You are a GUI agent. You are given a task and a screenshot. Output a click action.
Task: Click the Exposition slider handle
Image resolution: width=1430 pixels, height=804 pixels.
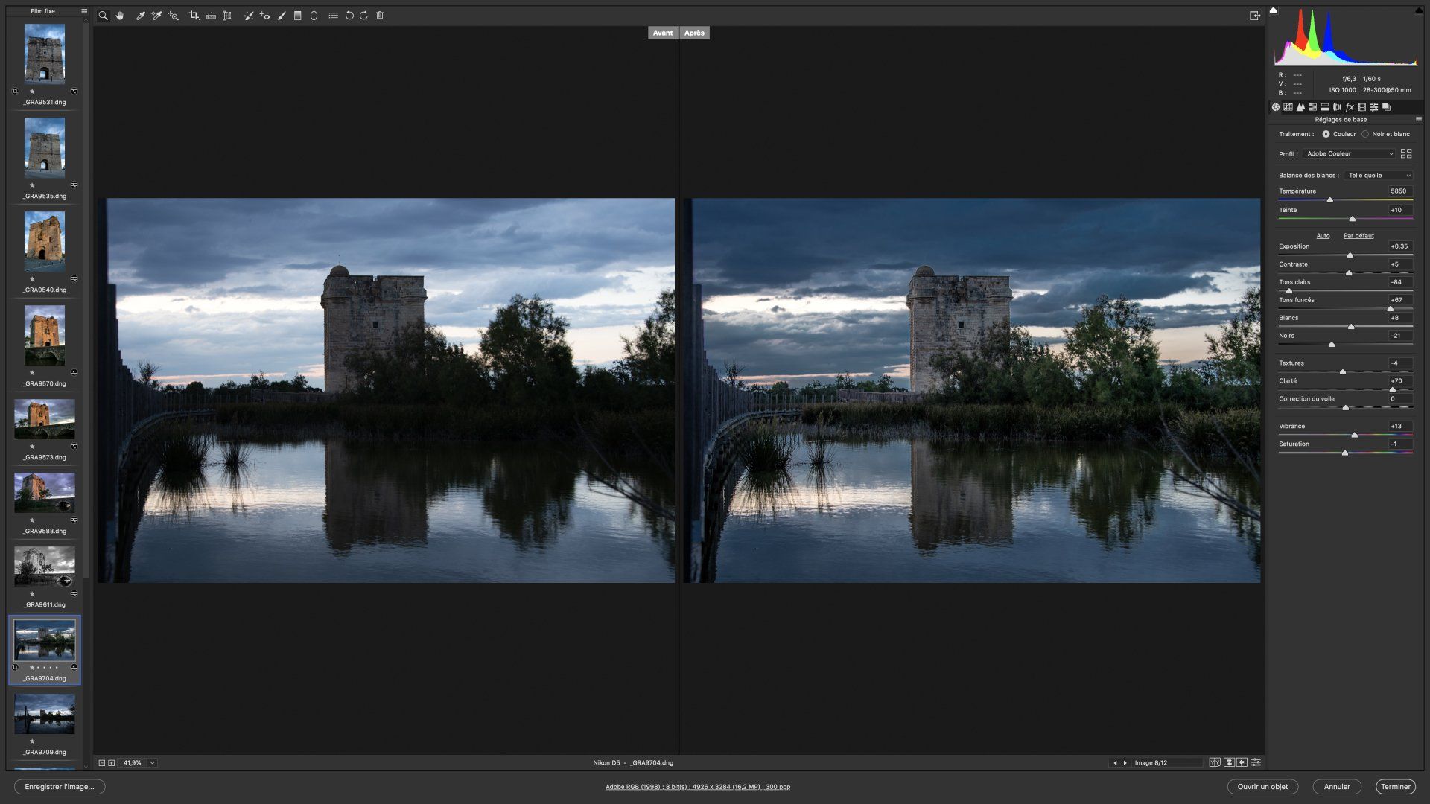pos(1350,255)
